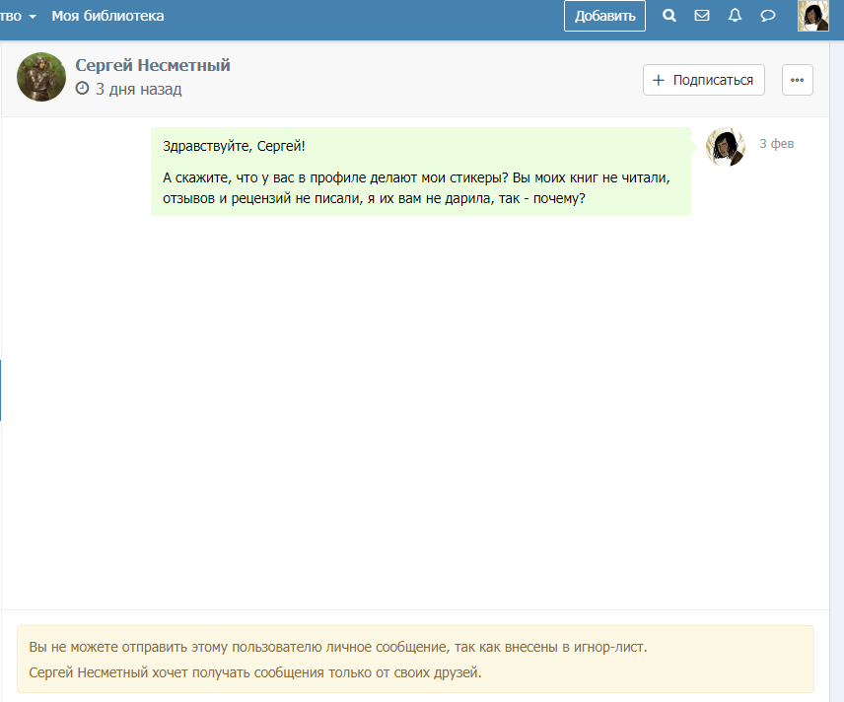This screenshot has height=702, width=844.
Task: Click the sender avatar beside the message
Action: [725, 147]
